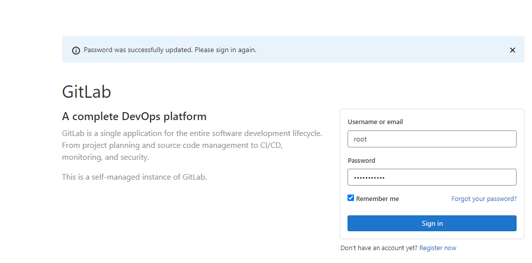Screen dimensions: 532x263
Task: Click the GitLab heading text
Action: [x=87, y=91]
